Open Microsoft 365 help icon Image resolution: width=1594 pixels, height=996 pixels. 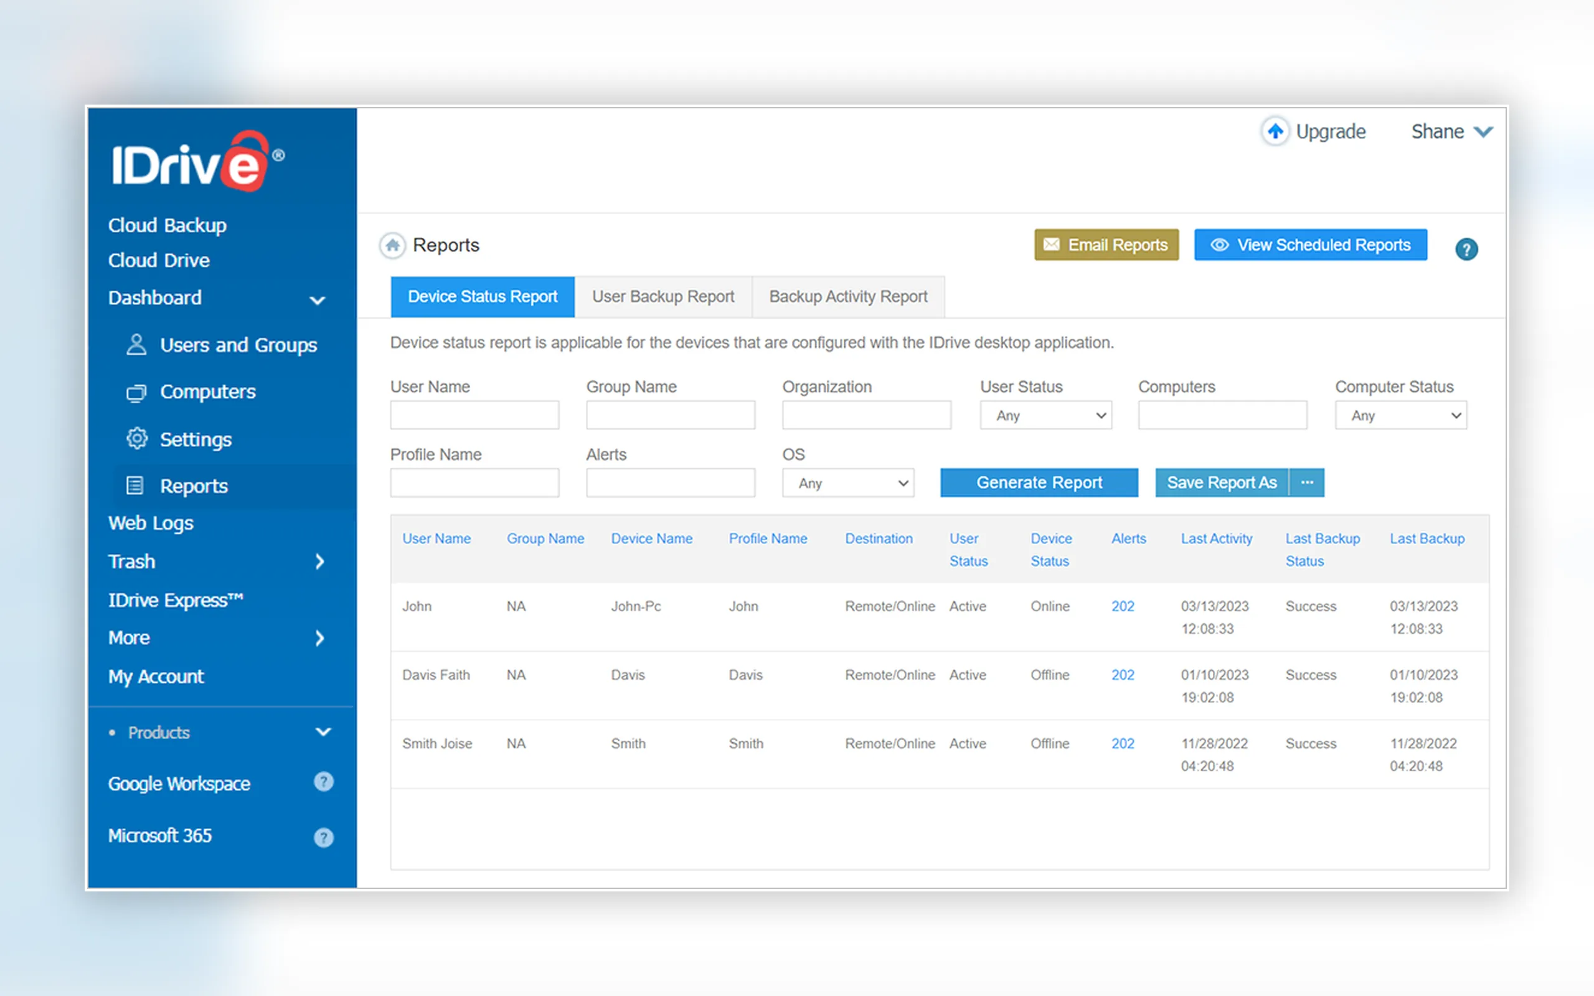(323, 837)
